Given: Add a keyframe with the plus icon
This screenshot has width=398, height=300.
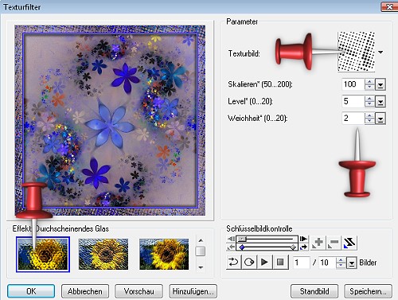Looking at the screenshot, I should tap(318, 243).
